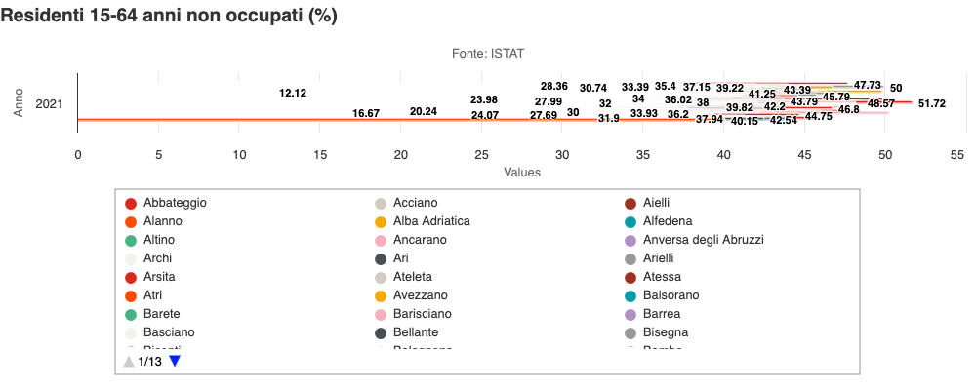The height and width of the screenshot is (390, 976).
Task: Click the red Abbateggio legend marker
Action: click(x=130, y=203)
